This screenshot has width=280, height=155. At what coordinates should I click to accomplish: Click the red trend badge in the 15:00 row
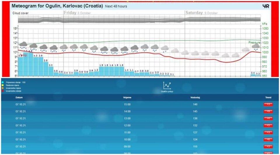[x=268, y=104]
